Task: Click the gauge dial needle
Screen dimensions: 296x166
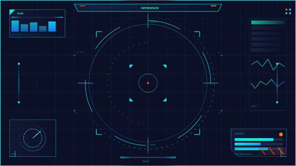Action: click(x=37, y=135)
